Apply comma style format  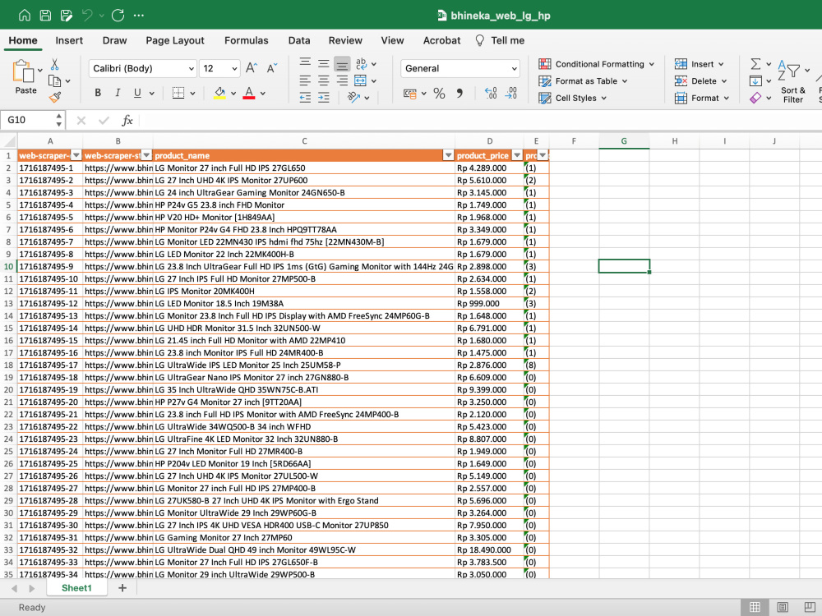coord(459,94)
